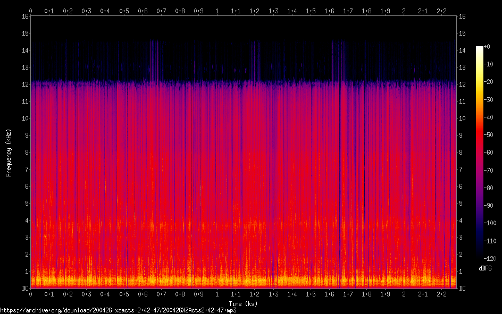The width and height of the screenshot is (502, 314).
Task: Click the "+0" color scale label
Action: (x=487, y=47)
